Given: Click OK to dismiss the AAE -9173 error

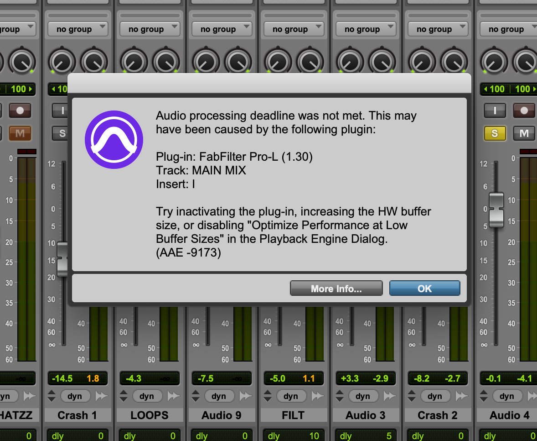Looking at the screenshot, I should (x=425, y=289).
